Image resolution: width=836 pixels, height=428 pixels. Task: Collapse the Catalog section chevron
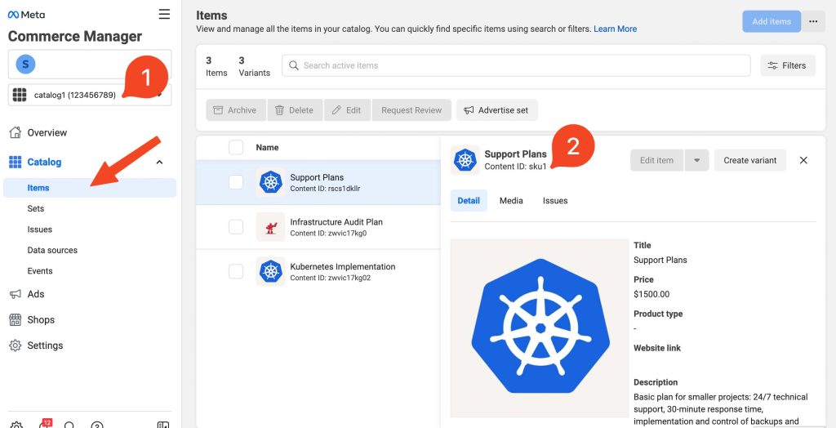pos(159,163)
